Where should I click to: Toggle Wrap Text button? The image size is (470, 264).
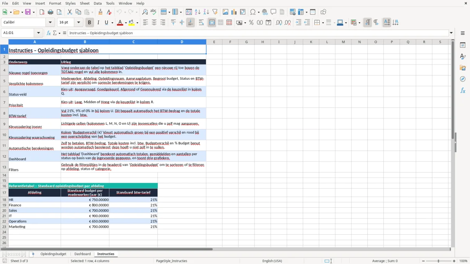pyautogui.click(x=201, y=23)
